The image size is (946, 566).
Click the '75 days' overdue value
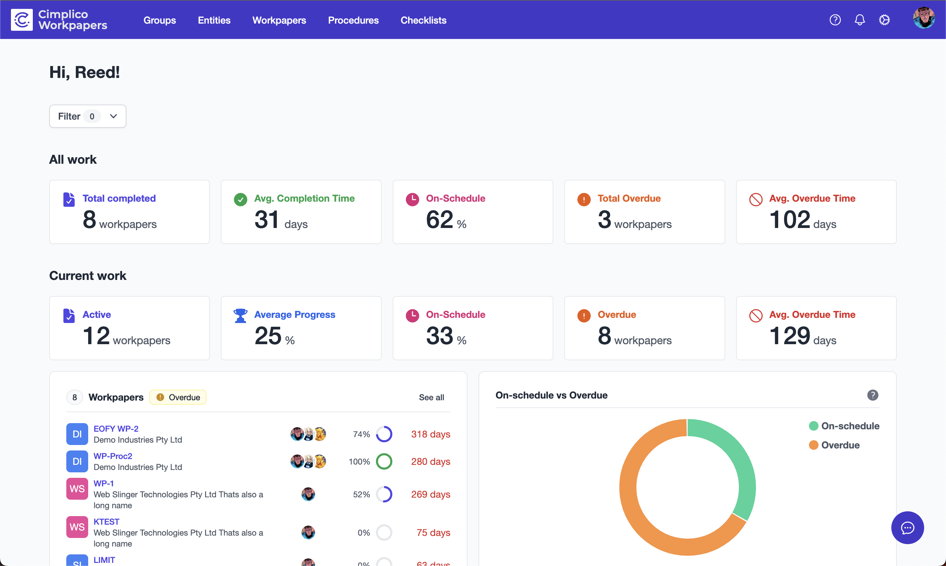click(433, 533)
